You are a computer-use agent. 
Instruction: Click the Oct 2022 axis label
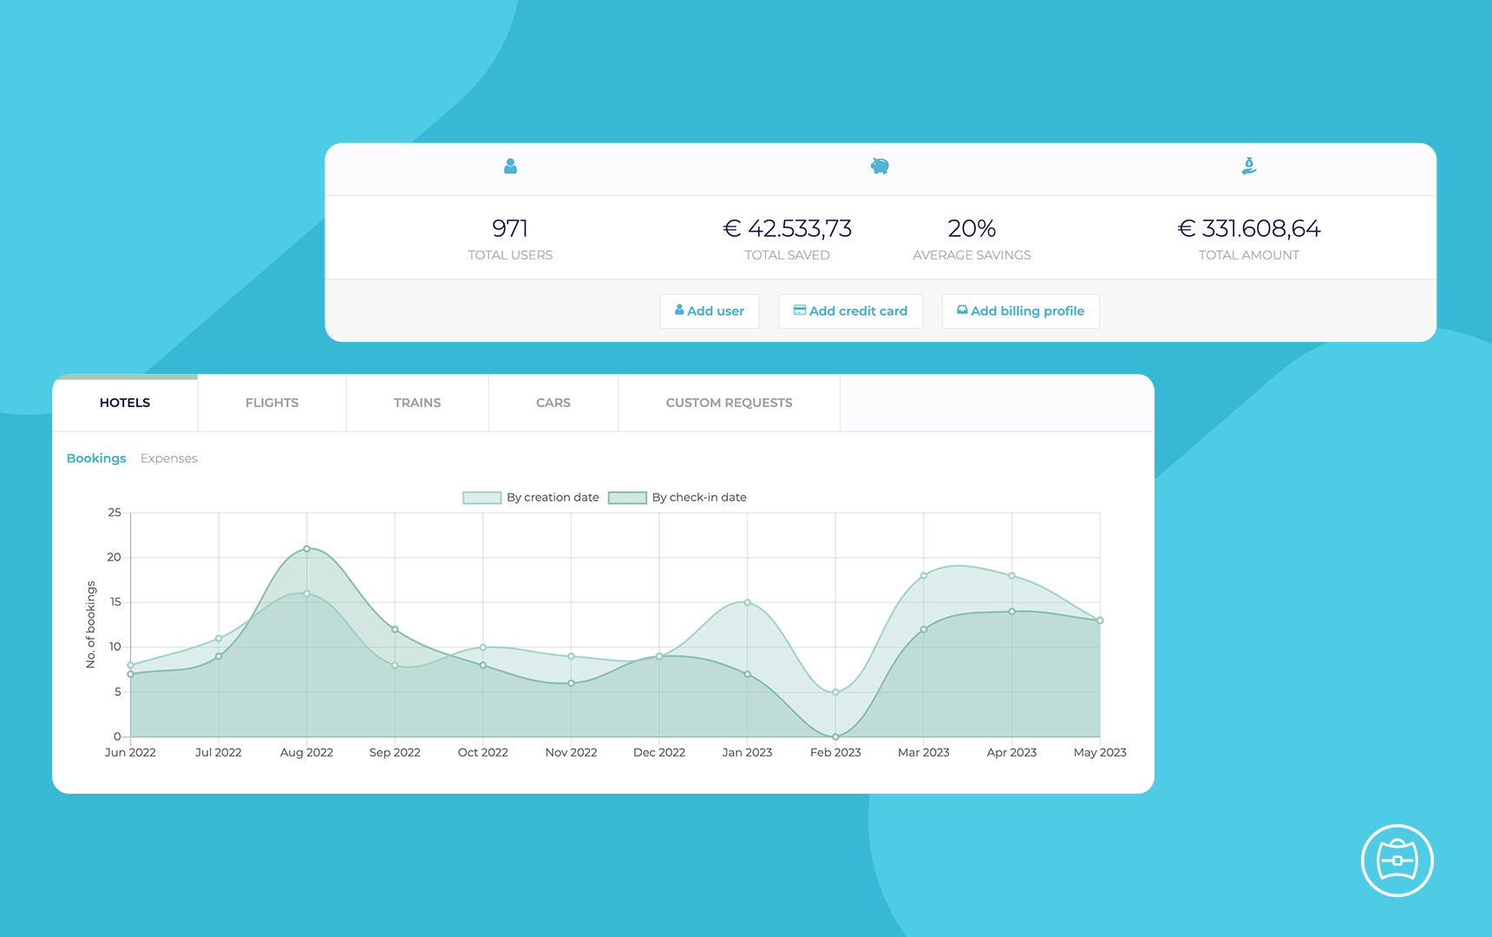(x=483, y=752)
